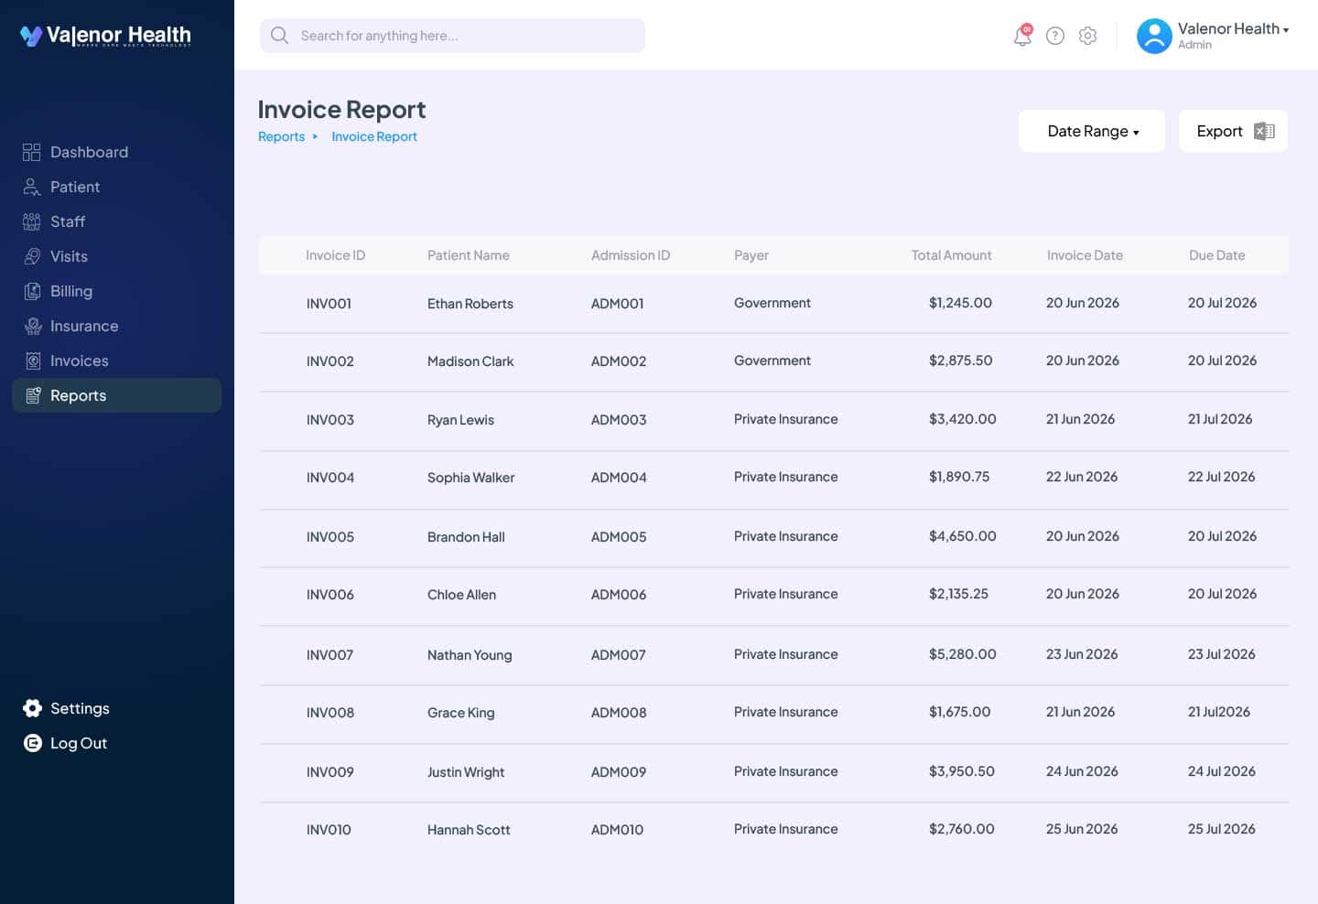Select the Reports menu item

[x=117, y=395]
